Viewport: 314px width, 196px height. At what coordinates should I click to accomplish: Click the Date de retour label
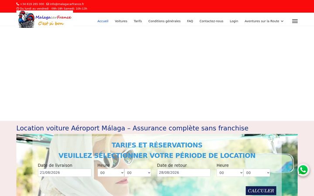pos(172,166)
